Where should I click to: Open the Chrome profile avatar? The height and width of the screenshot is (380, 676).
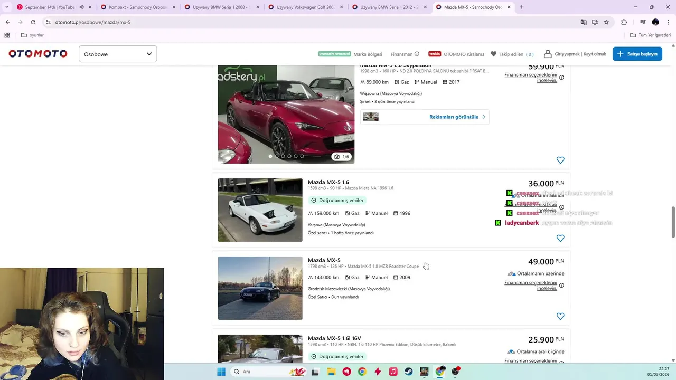point(655,22)
